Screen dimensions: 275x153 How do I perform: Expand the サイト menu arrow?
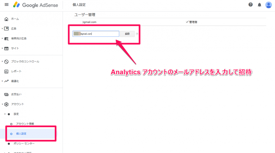point(2,48)
